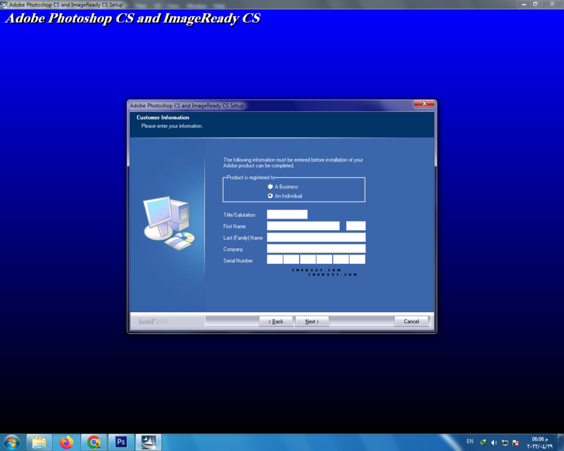Click the middle initial field beside First Name
Screen dimensions: 564x451
356,226
